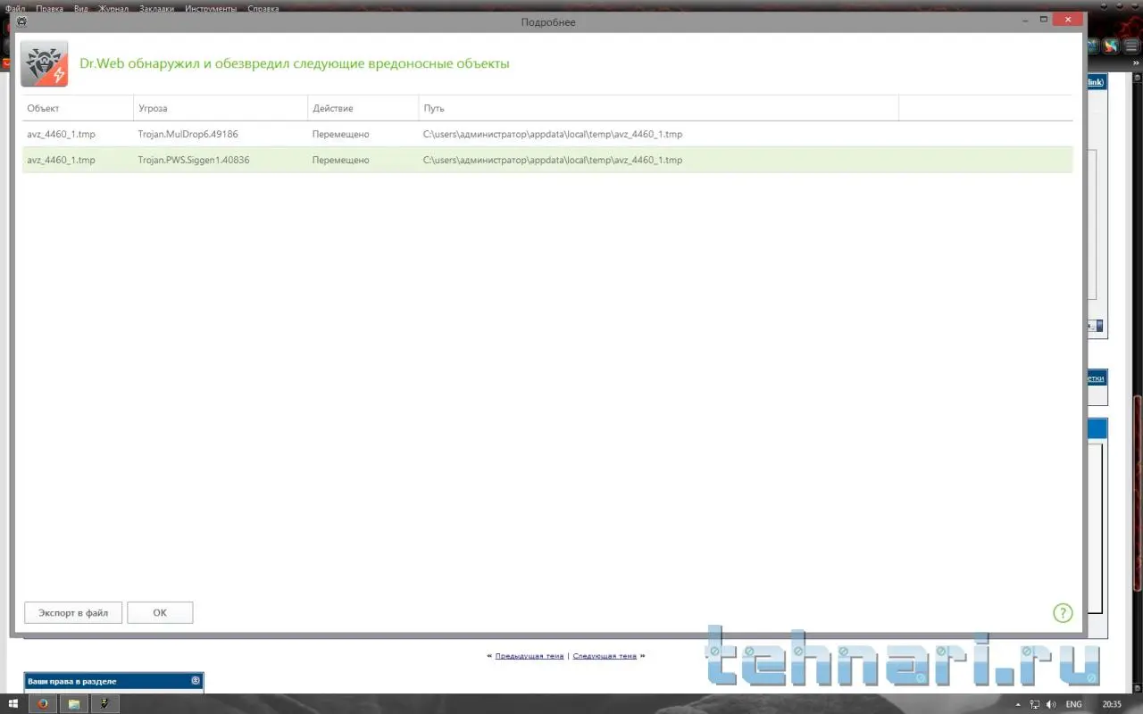Open the volume tray icon
Viewport: 1143px width, 714px height.
point(1049,705)
